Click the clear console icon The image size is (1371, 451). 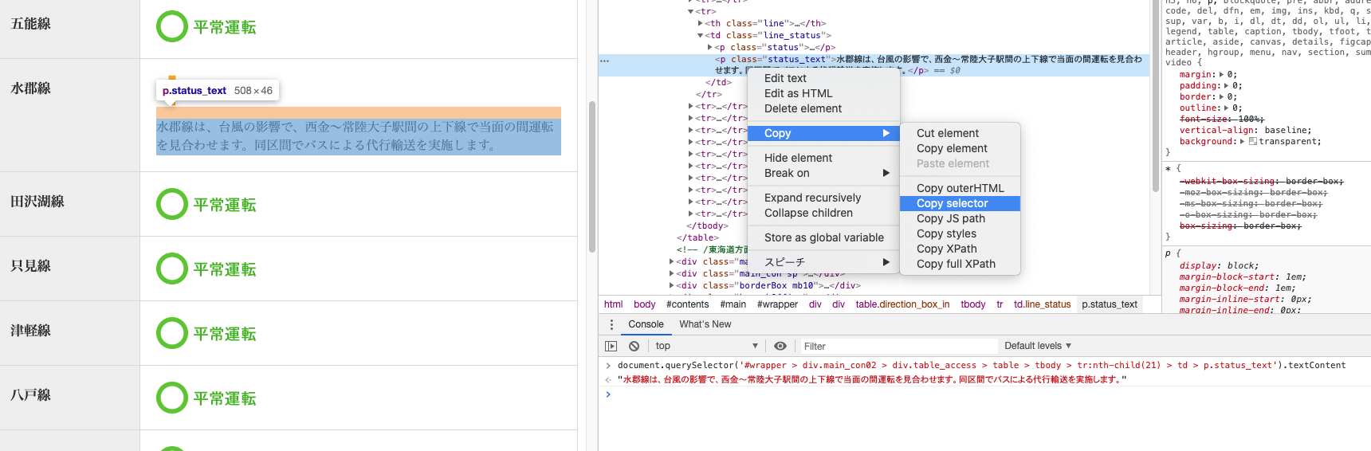pyautogui.click(x=634, y=346)
